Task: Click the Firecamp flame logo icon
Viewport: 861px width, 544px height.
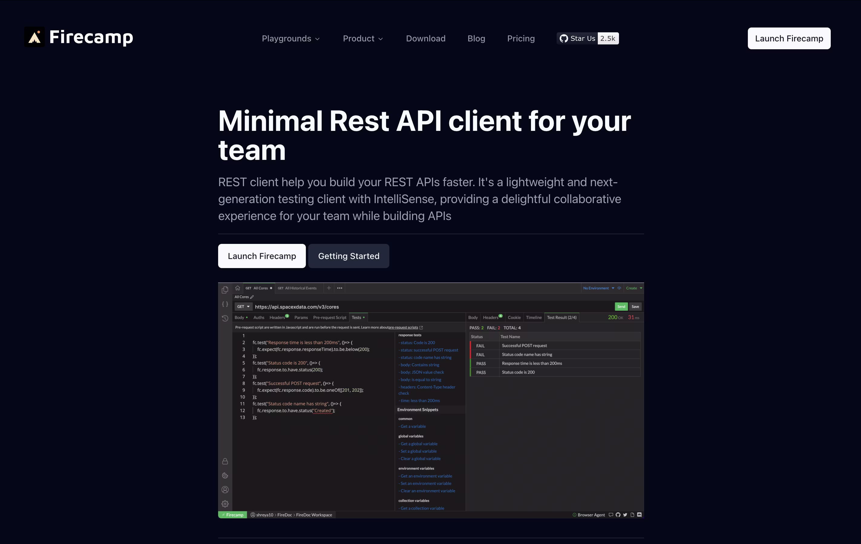Action: [34, 37]
